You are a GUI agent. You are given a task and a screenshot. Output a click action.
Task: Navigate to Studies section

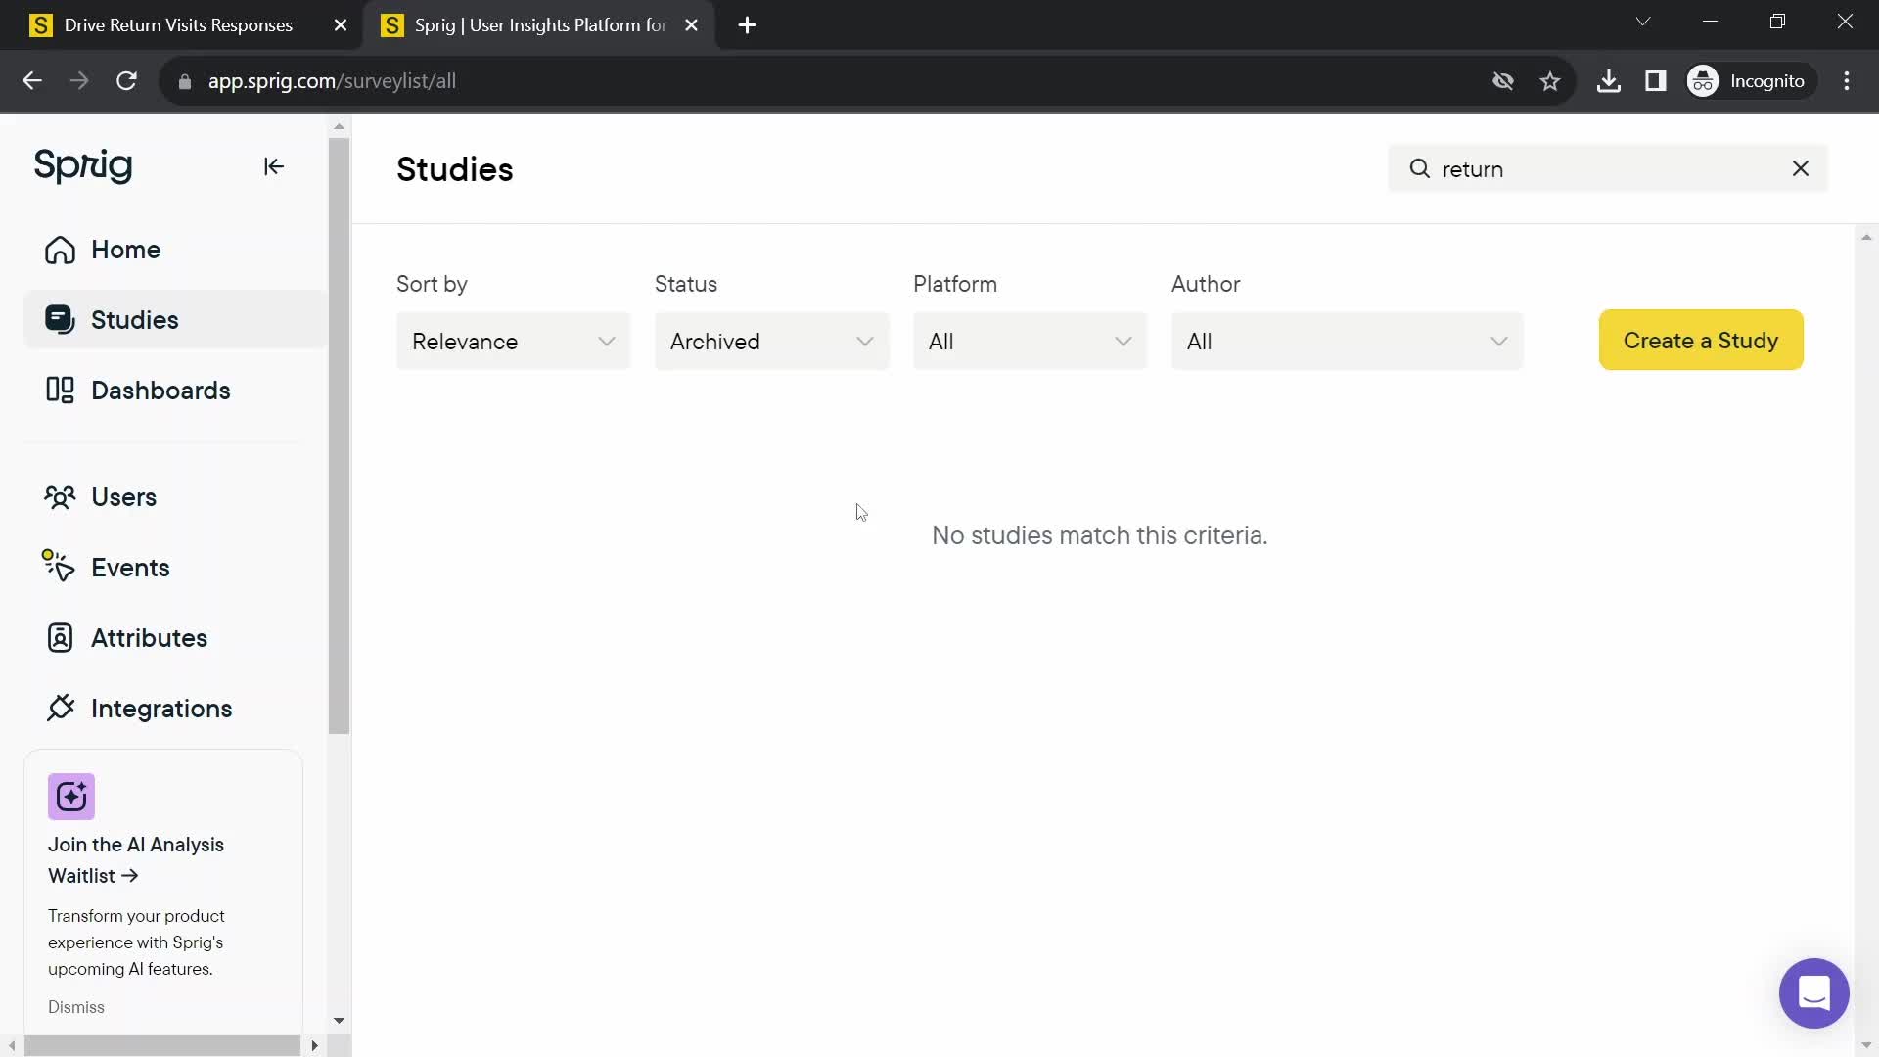coord(135,319)
